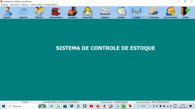Open Dropbox from the taskbar
The height and width of the screenshot is (109, 195).
[72, 106]
